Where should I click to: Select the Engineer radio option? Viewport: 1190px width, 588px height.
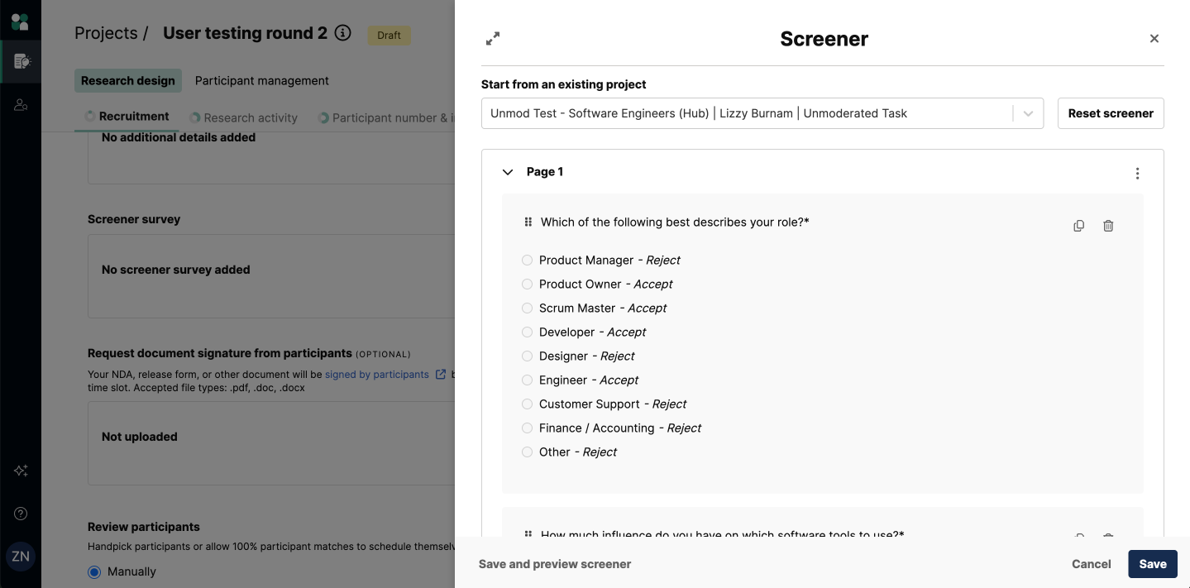click(x=528, y=380)
